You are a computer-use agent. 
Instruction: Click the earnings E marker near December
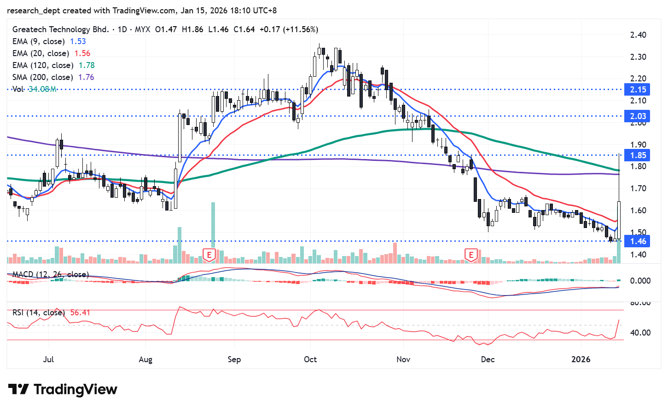coord(471,255)
